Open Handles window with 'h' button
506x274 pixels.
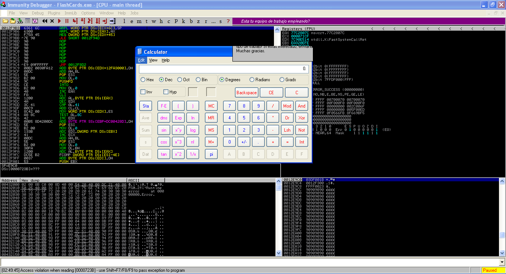(x=161, y=21)
